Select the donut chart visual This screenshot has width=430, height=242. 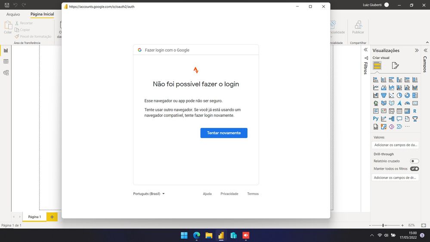point(407,96)
